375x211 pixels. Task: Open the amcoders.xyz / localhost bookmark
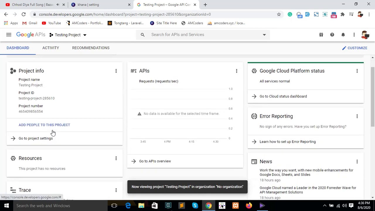226,23
